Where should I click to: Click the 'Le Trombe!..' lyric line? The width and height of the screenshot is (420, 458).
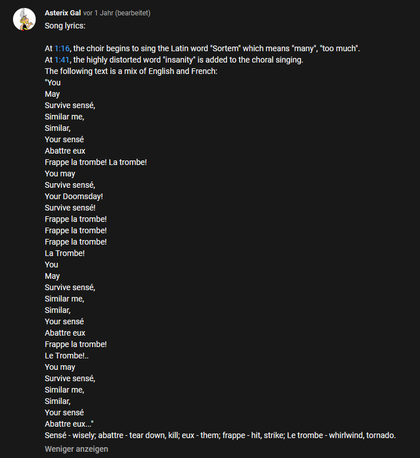[66, 356]
